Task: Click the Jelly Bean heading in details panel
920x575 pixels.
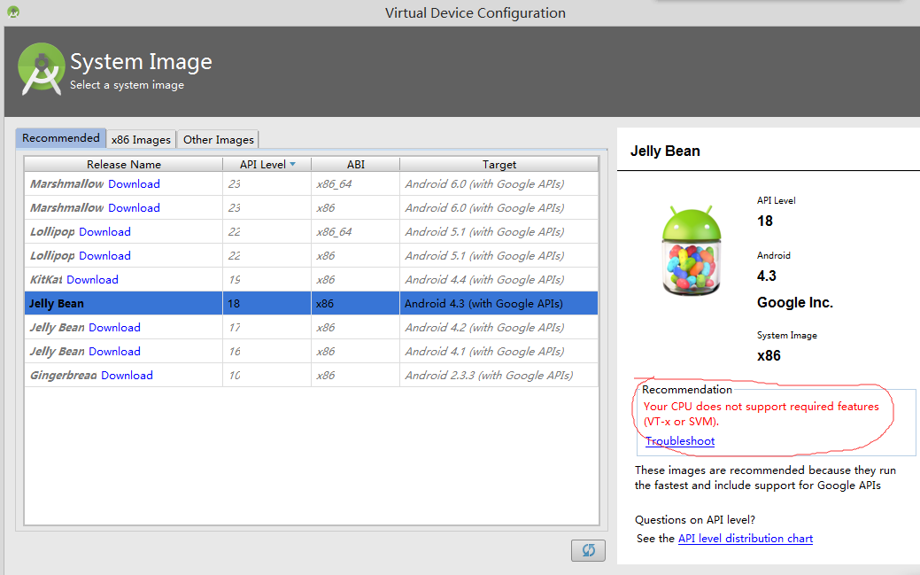Action: click(x=665, y=151)
